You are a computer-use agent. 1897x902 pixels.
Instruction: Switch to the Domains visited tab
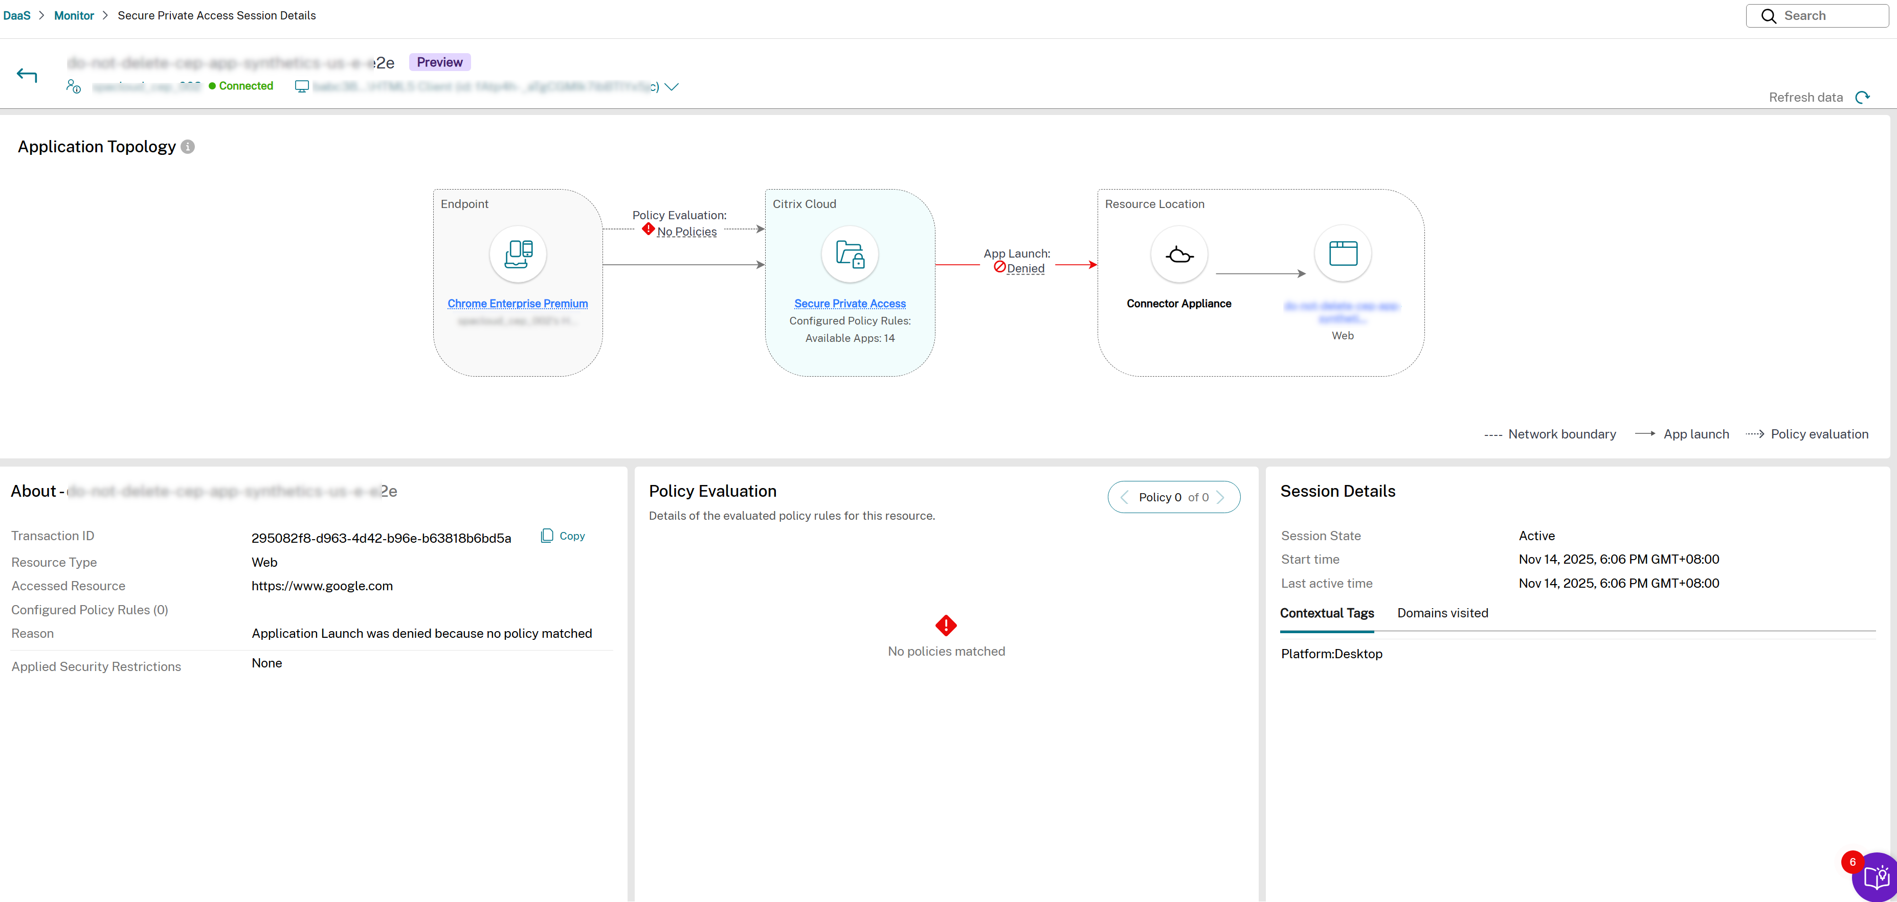point(1441,613)
